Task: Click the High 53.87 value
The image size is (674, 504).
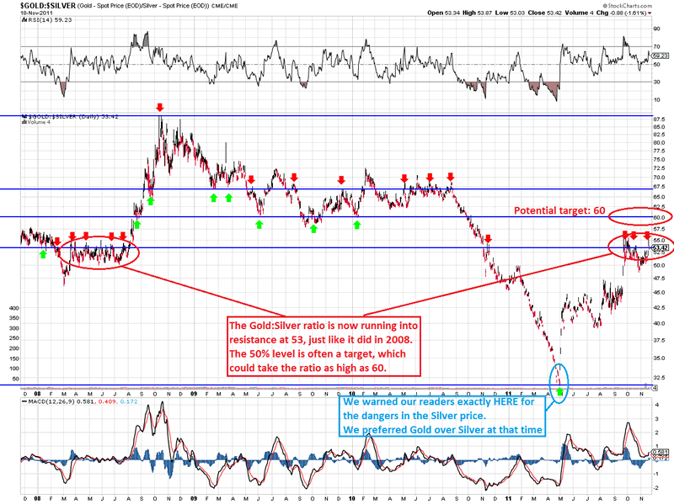Action: 477,13
